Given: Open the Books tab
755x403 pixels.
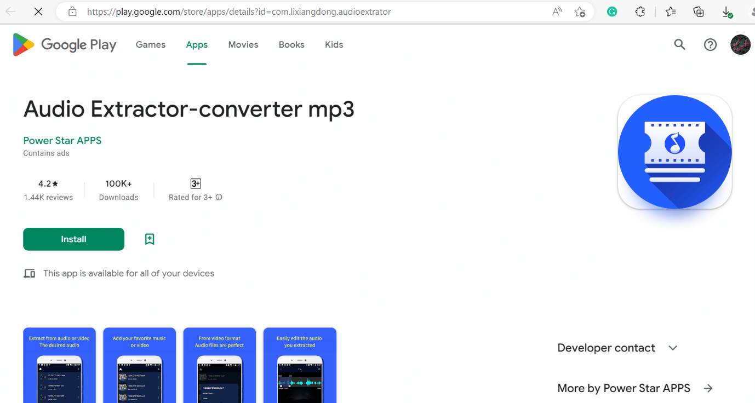Looking at the screenshot, I should 291,45.
